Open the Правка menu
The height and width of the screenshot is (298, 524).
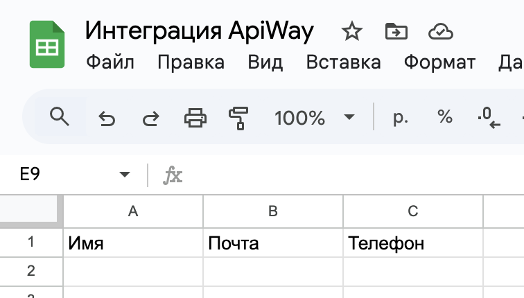click(x=191, y=63)
